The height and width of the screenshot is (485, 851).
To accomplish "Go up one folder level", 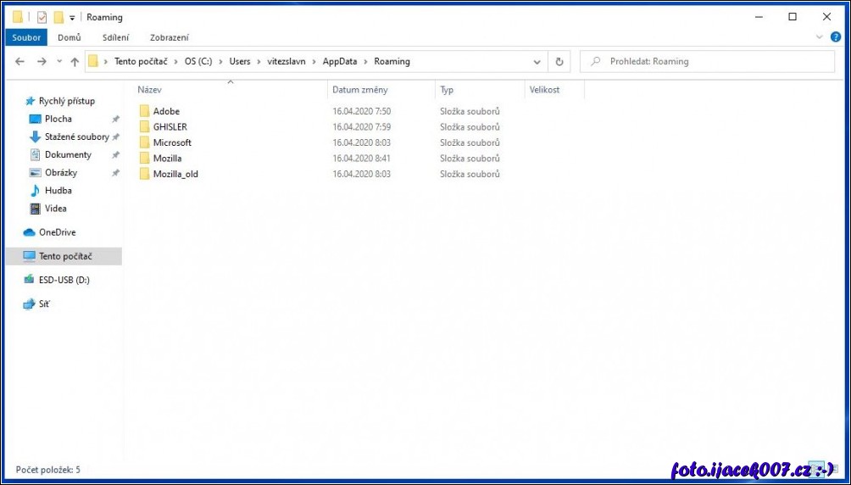I will point(75,62).
